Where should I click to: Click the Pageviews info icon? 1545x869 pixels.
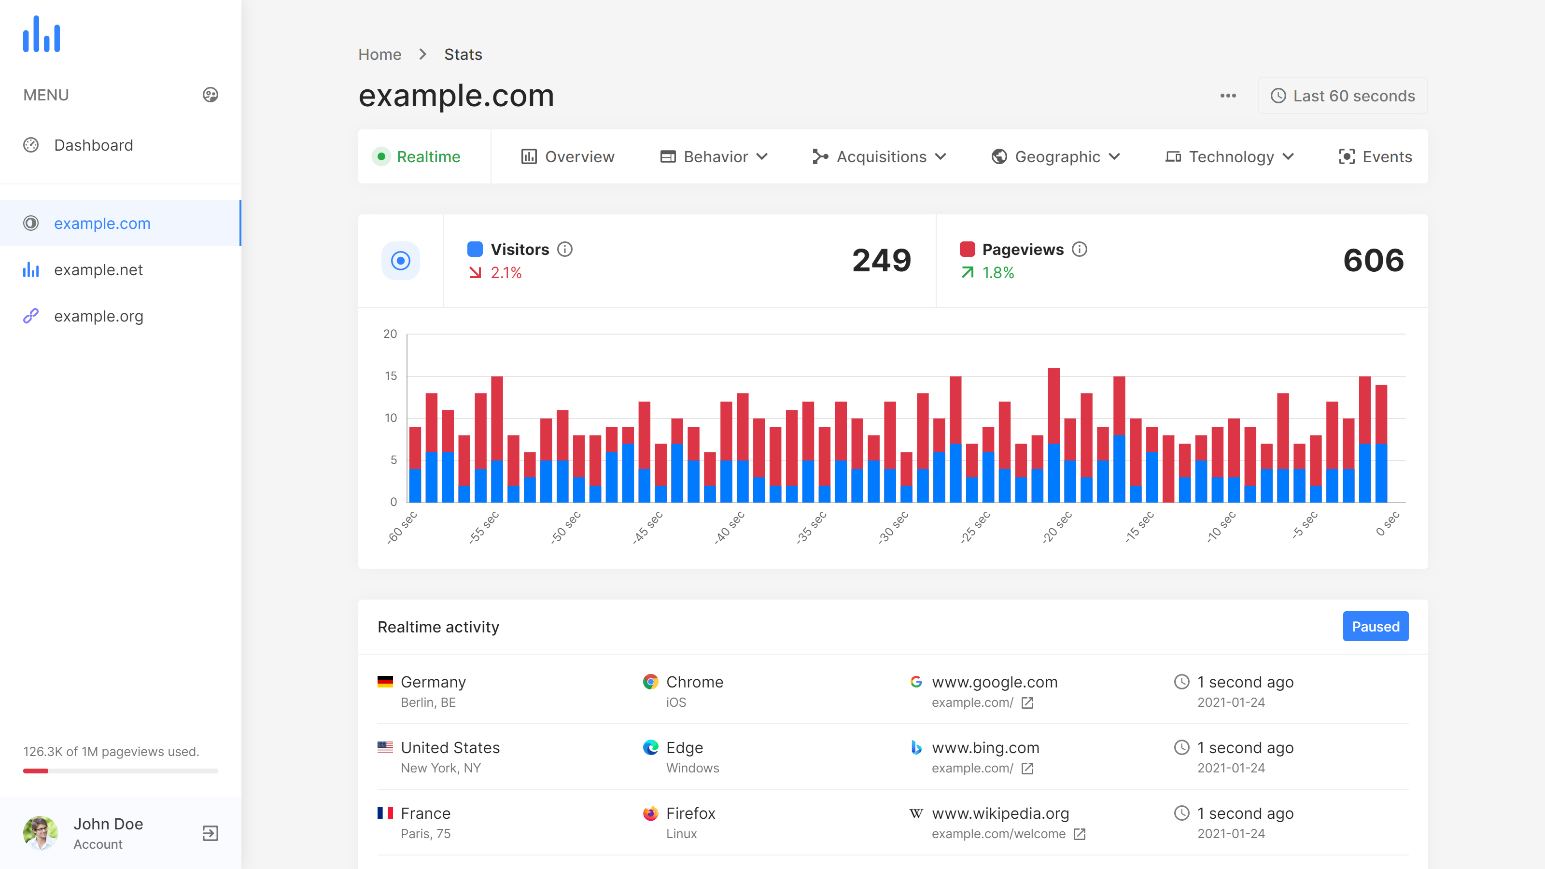click(x=1080, y=250)
